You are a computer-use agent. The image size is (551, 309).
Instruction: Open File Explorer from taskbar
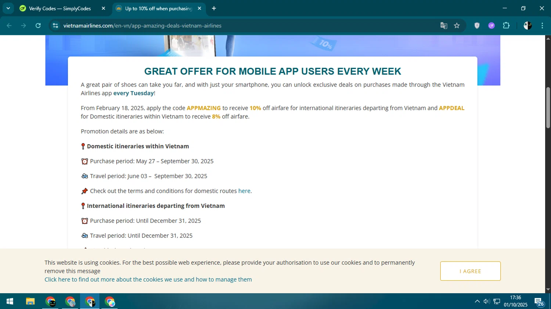click(30, 301)
